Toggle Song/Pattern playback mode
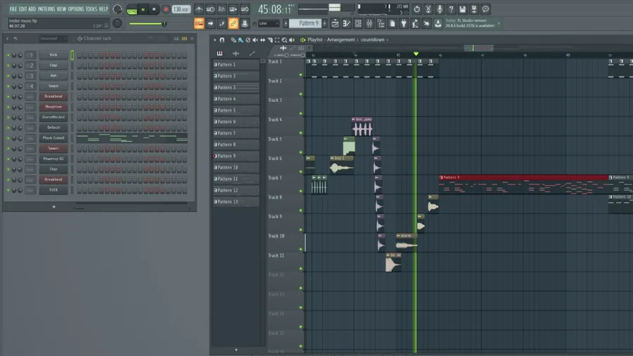Viewport: 633px width, 356px height. coord(132,9)
